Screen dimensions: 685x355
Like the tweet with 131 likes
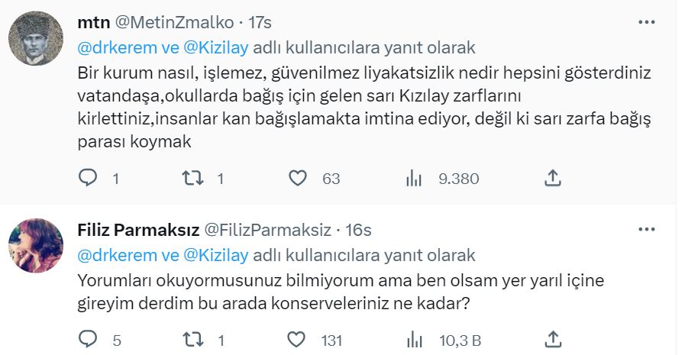coord(298,339)
